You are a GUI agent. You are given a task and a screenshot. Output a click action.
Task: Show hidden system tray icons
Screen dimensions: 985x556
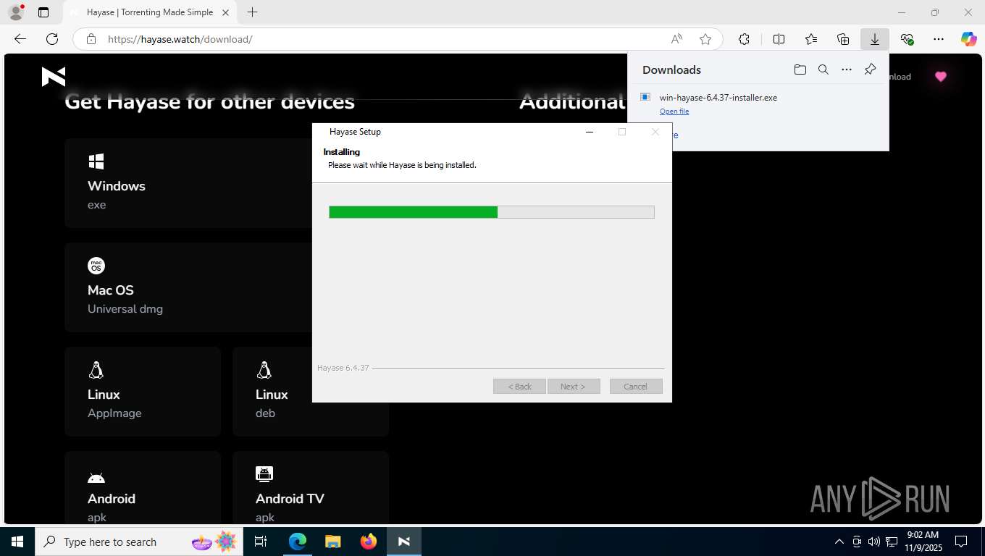click(839, 542)
